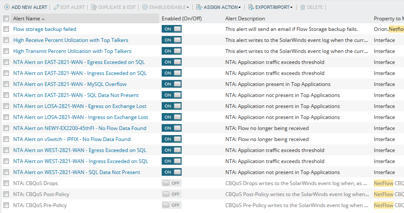The height and width of the screenshot is (213, 404).
Task: Click the Assign Action icon
Action: [x=199, y=7]
